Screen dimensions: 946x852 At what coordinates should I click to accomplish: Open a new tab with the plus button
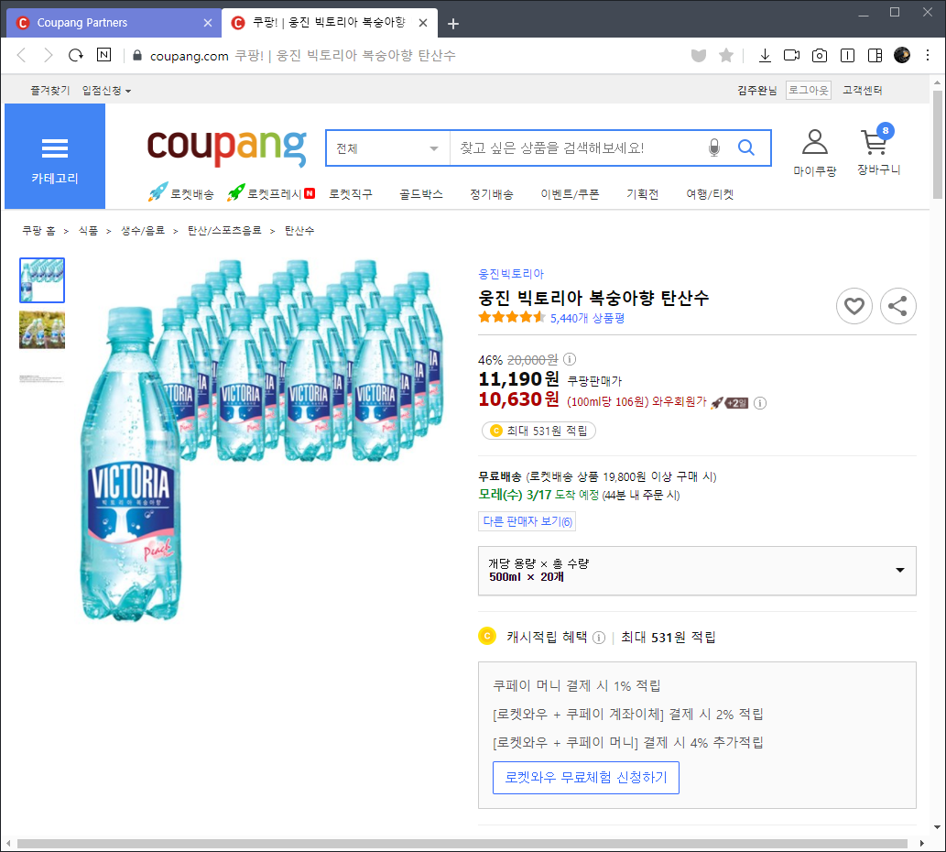453,24
